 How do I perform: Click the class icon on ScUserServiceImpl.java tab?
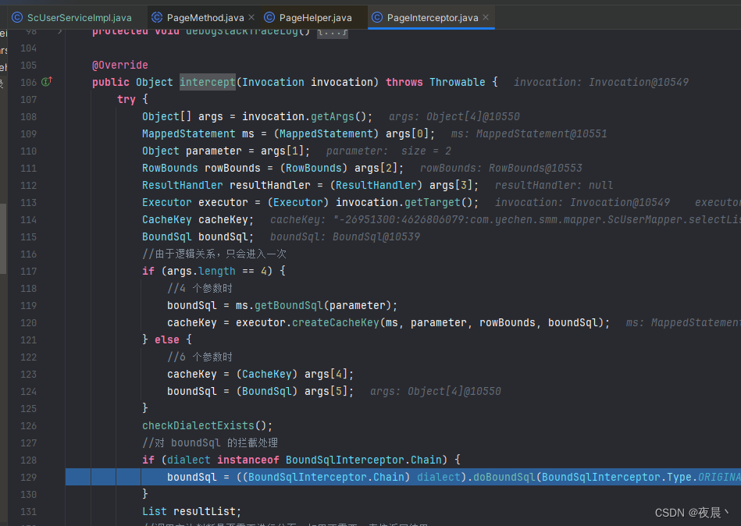(17, 17)
